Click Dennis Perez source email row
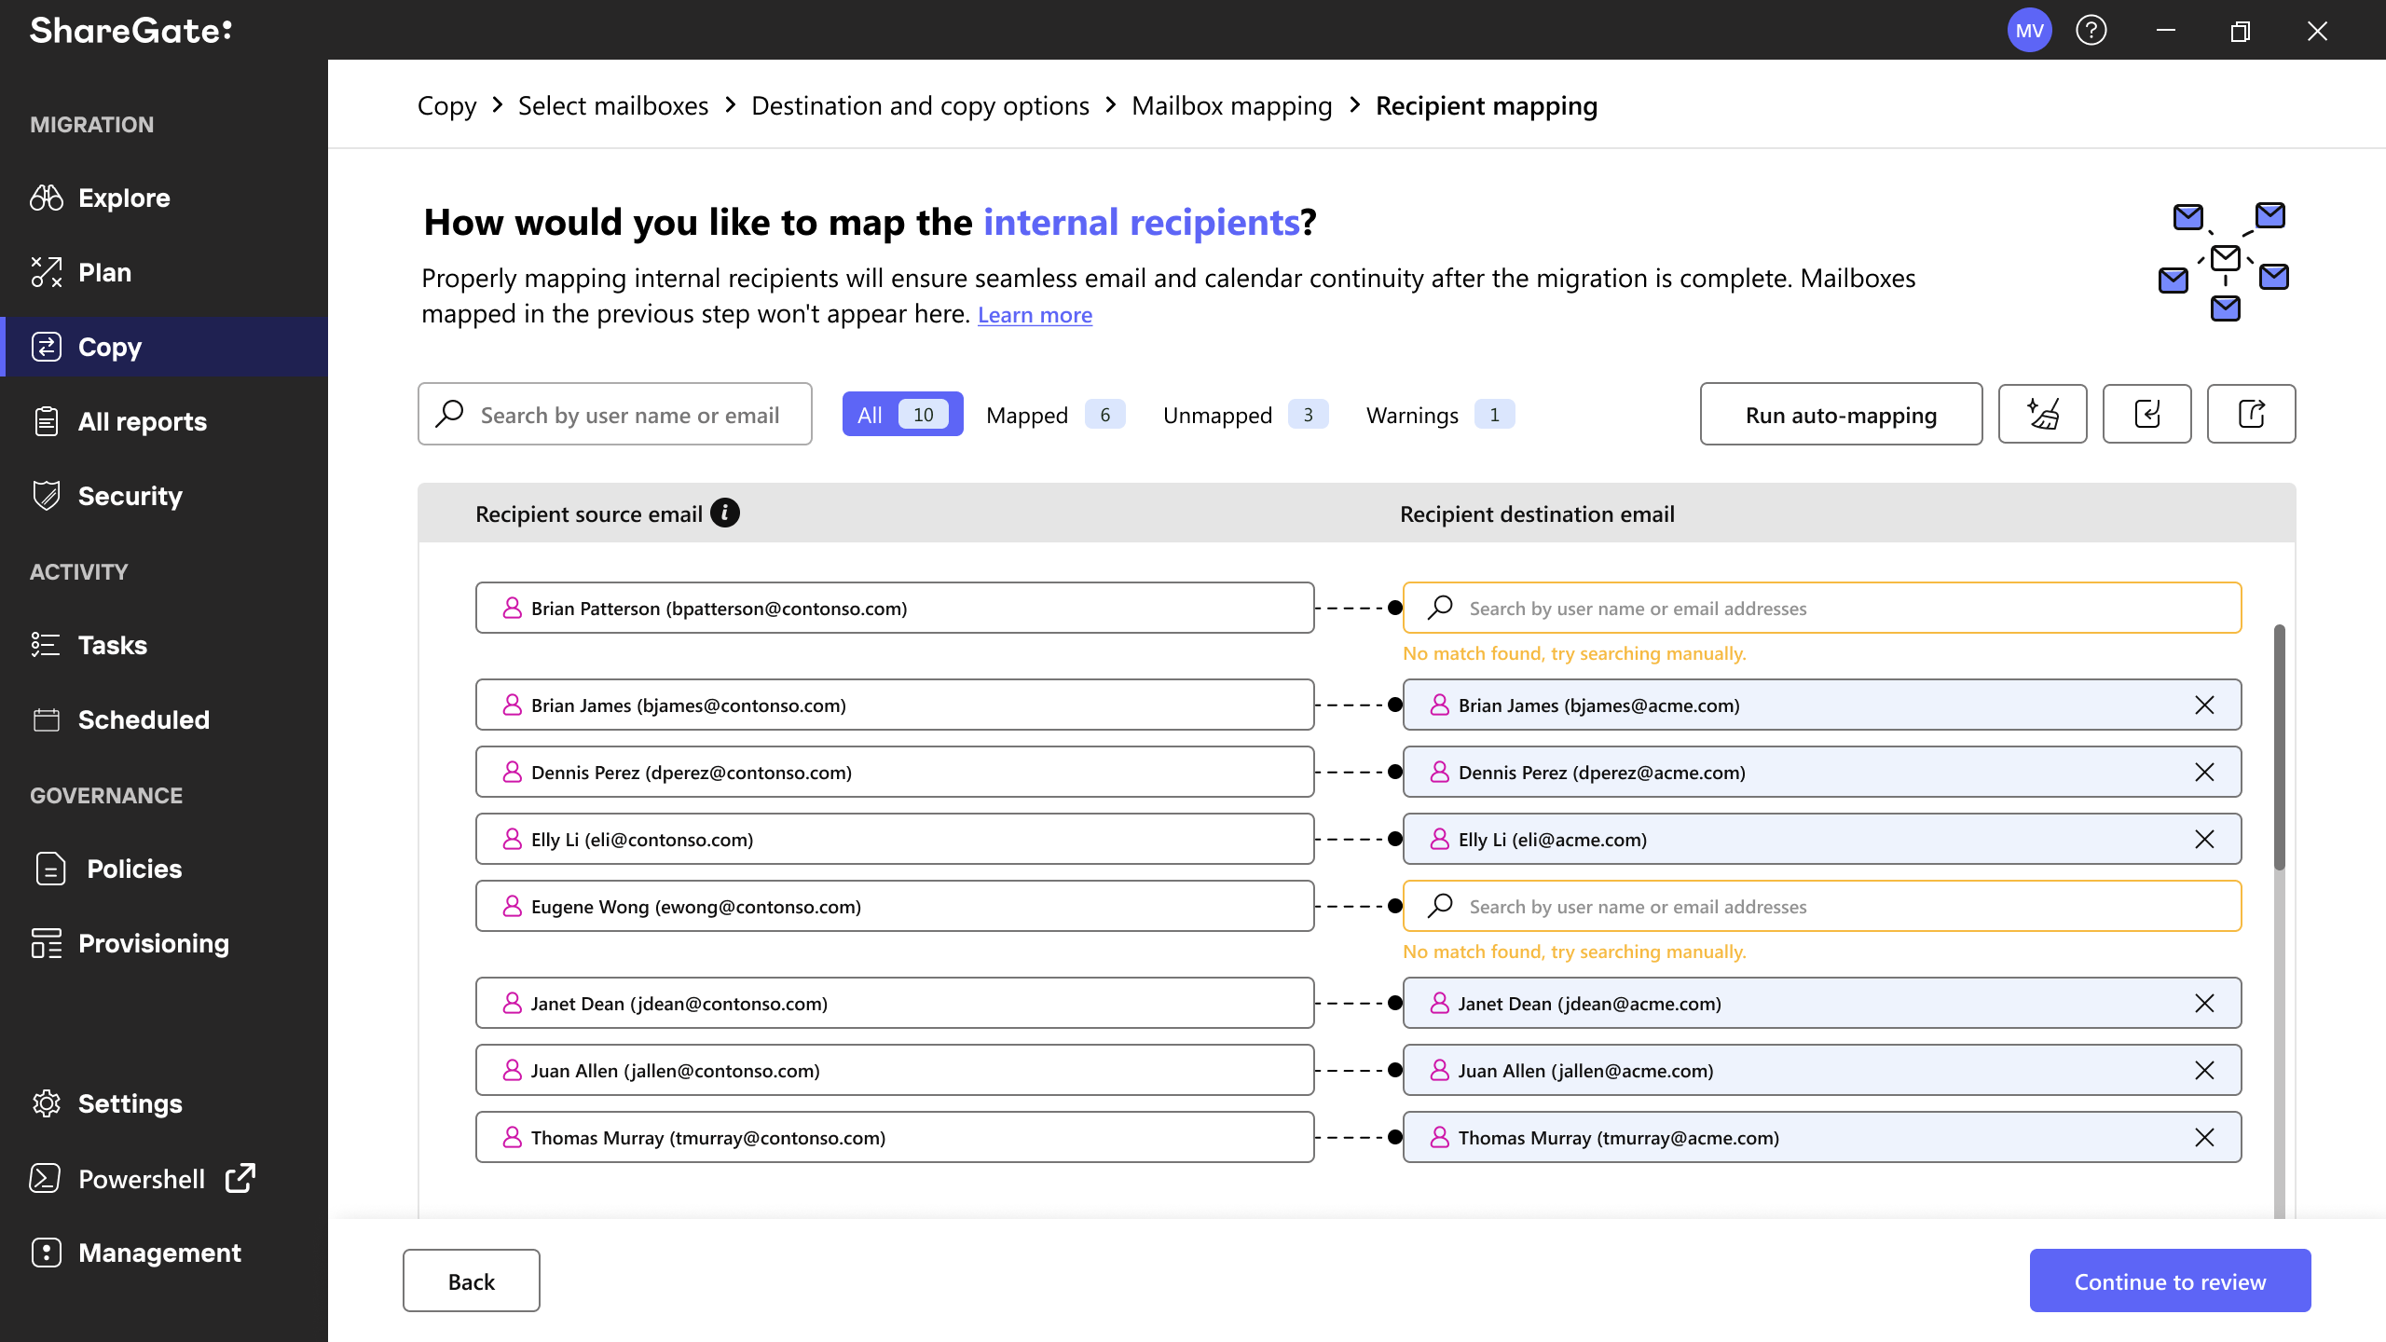 895,772
